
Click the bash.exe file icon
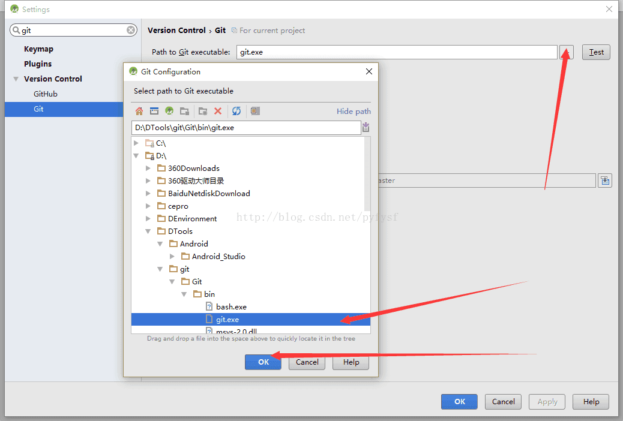pyautogui.click(x=209, y=306)
